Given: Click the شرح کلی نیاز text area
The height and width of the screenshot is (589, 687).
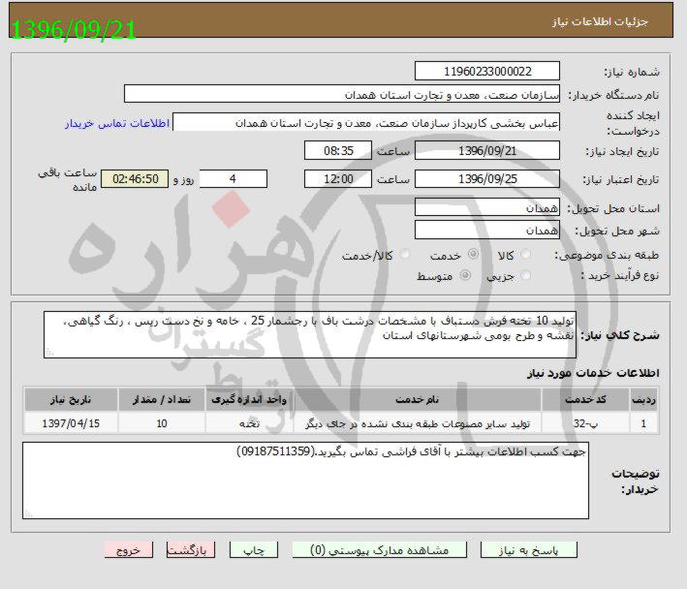Looking at the screenshot, I should tap(310, 334).
